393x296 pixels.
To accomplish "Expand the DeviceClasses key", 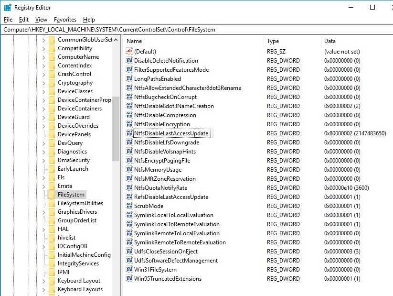I will tap(43, 92).
